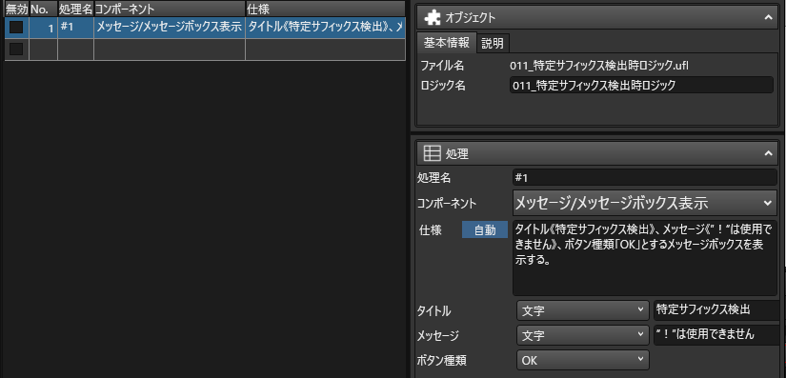786x378 pixels.
Task: Click the コンポーネント column header
Action: (x=169, y=9)
